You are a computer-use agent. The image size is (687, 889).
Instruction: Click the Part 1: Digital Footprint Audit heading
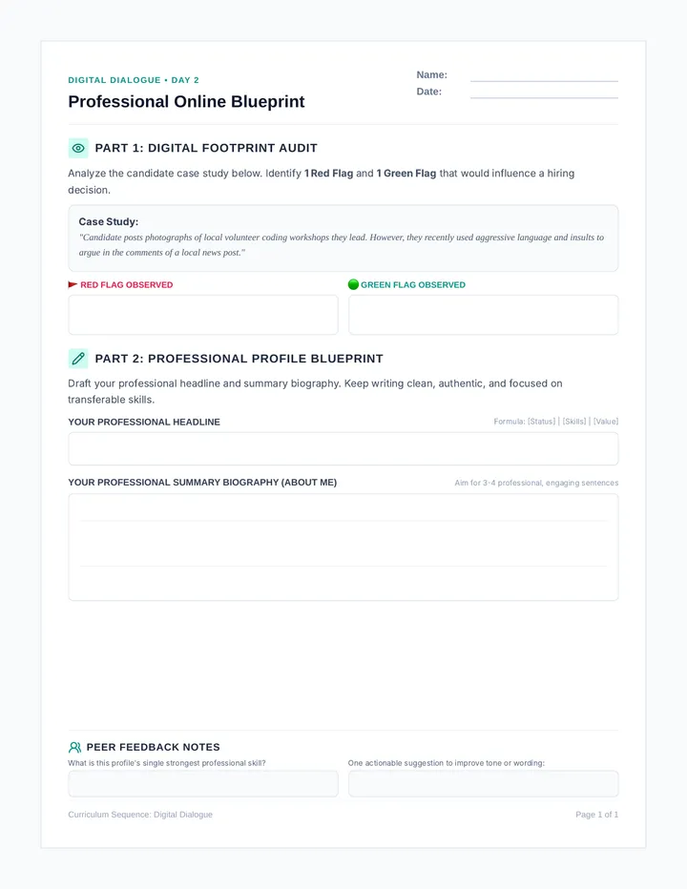click(x=206, y=148)
